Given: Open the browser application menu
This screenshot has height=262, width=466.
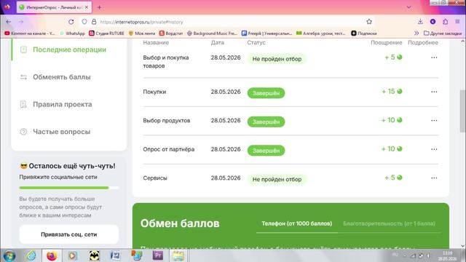Looking at the screenshot, I should pyautogui.click(x=457, y=22).
